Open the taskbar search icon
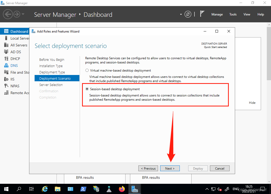 pos(19,189)
